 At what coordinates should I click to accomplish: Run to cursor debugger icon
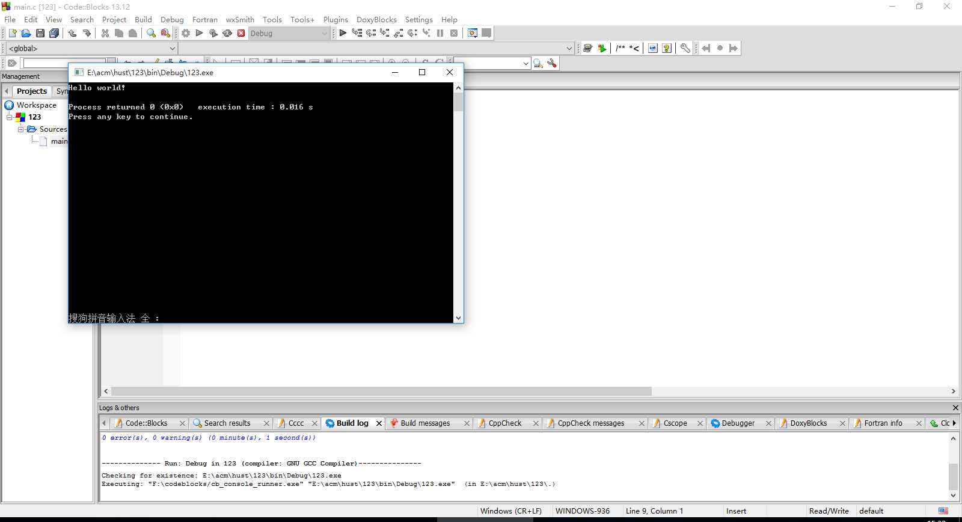tap(357, 33)
